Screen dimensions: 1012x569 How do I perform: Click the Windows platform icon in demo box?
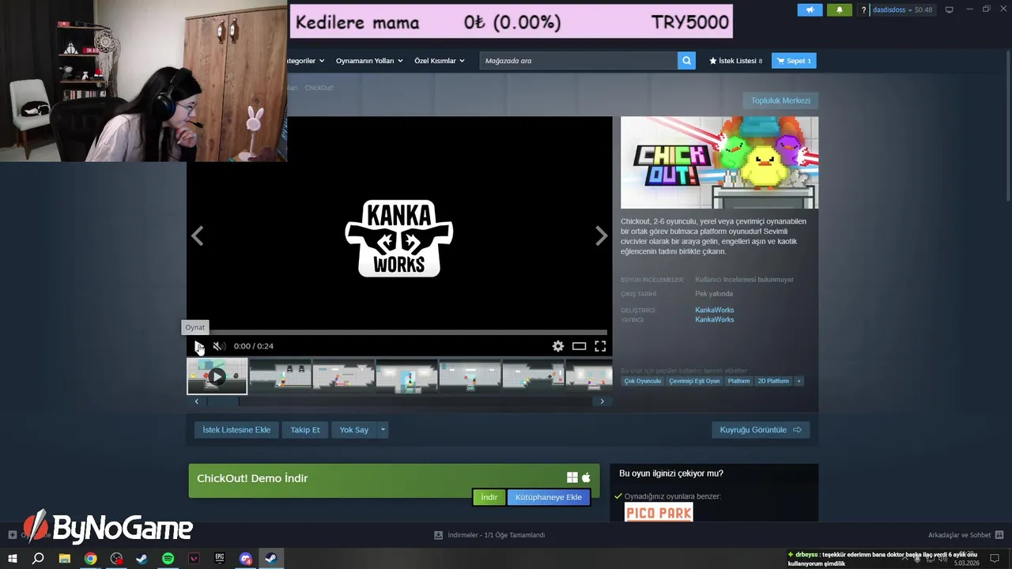(572, 477)
